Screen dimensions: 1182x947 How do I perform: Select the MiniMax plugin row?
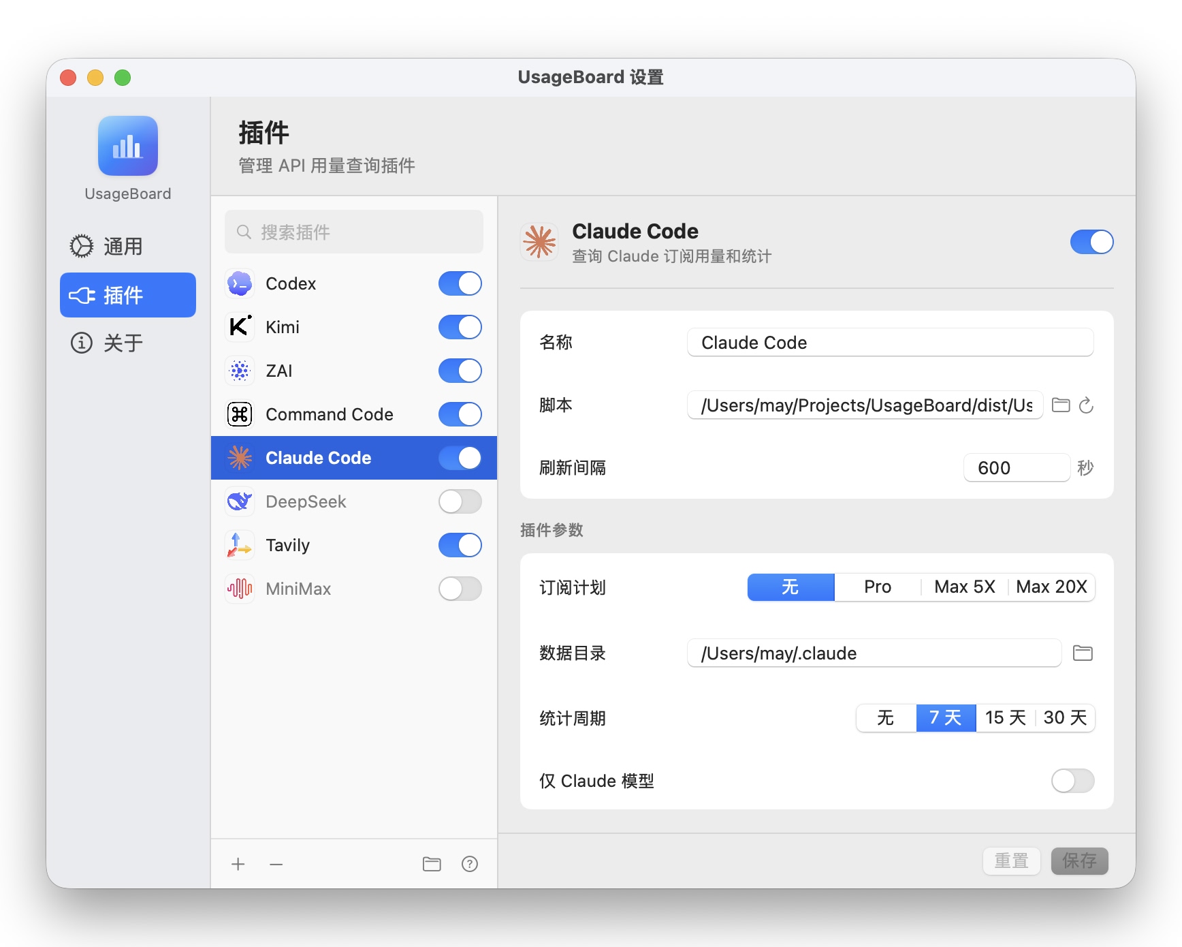(x=354, y=589)
